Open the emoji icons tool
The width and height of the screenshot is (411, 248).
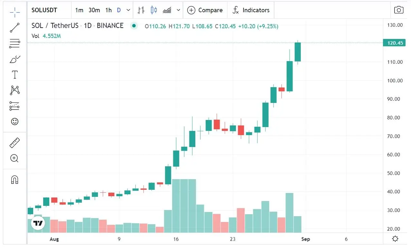(15, 122)
